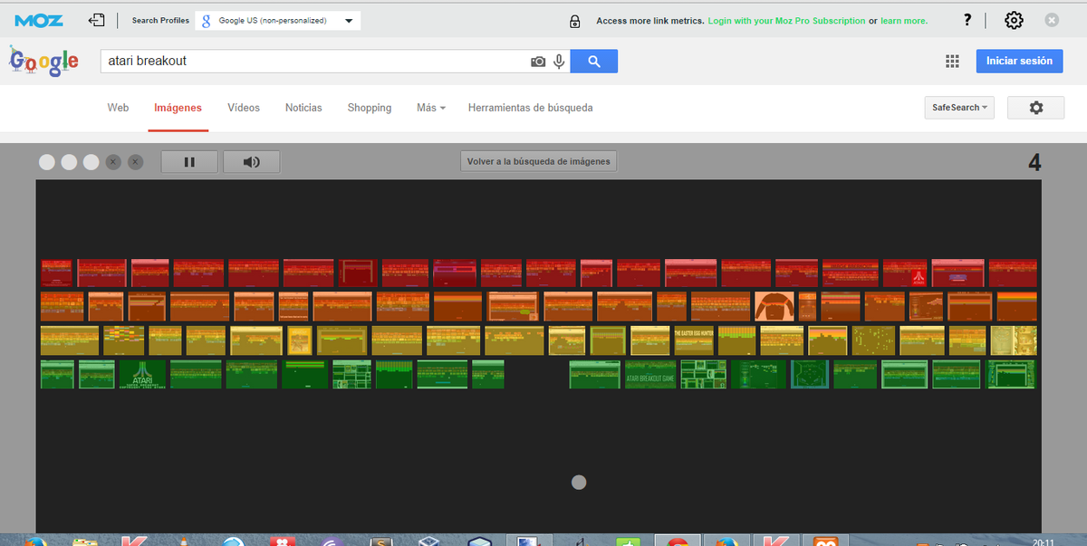Image resolution: width=1087 pixels, height=546 pixels.
Task: Launch Chrome from the taskbar
Action: 678,541
